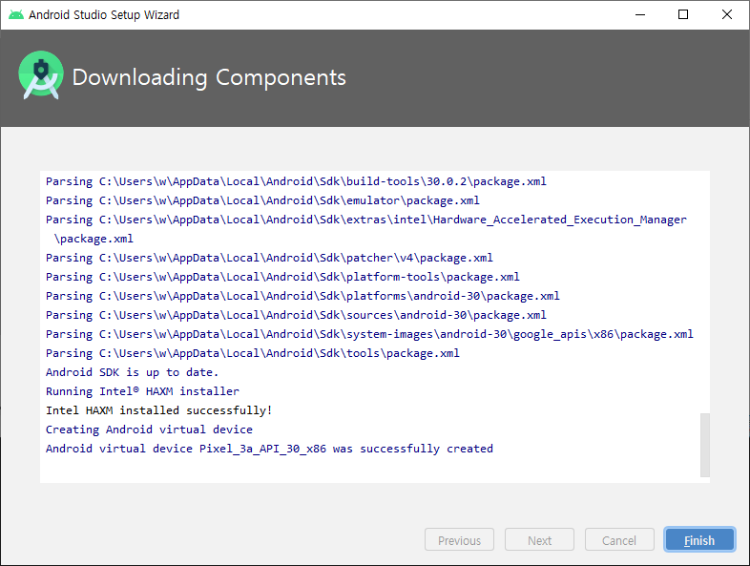The image size is (750, 566).
Task: Click the patcher\v4 parsing line
Action: [269, 258]
